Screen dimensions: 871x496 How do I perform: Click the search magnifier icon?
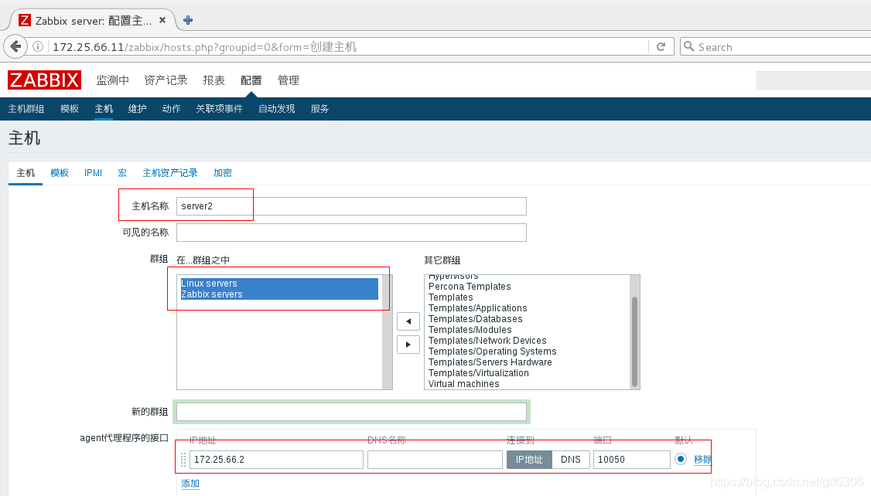[x=688, y=46]
